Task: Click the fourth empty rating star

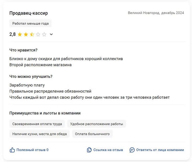Action: click(x=38, y=34)
